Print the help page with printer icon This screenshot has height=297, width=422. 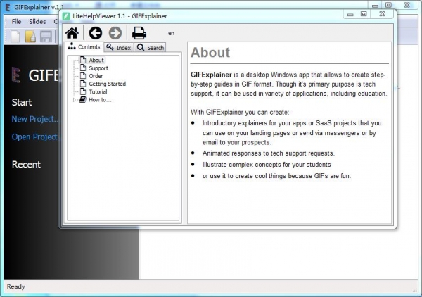pos(139,32)
